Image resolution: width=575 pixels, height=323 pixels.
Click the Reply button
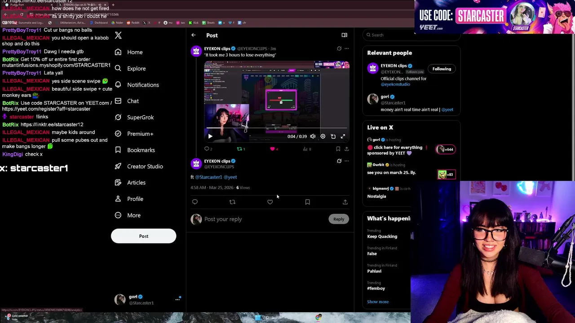pos(339,219)
